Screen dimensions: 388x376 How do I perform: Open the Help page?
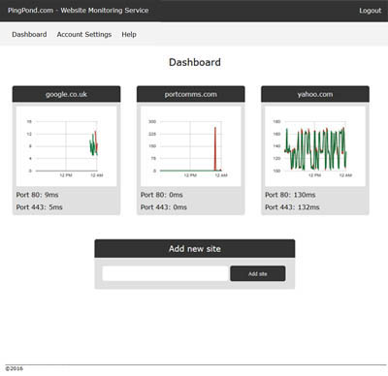point(129,34)
